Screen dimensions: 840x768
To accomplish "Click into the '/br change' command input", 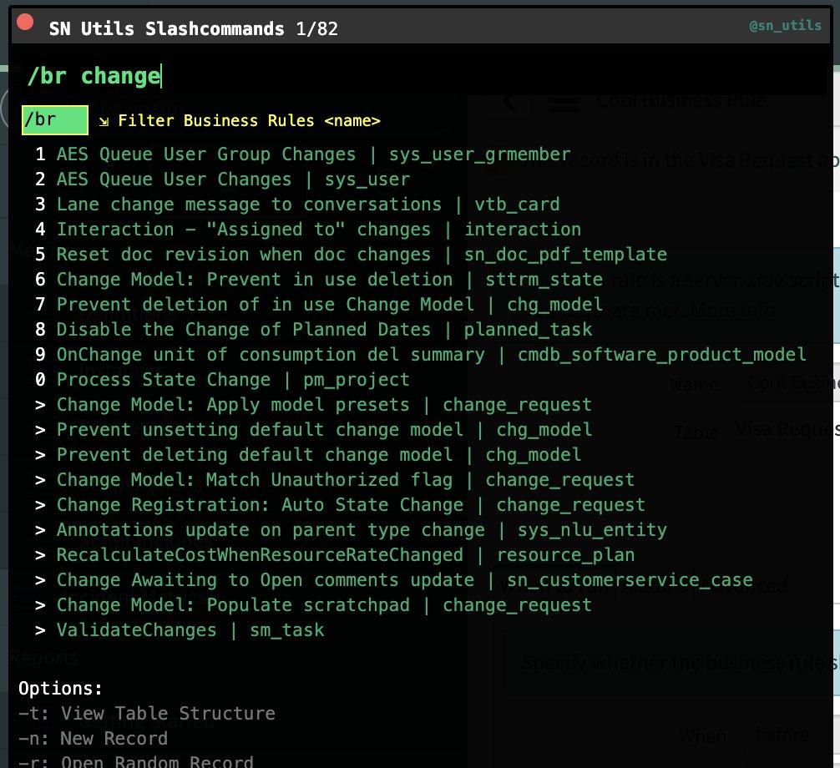I will point(423,76).
